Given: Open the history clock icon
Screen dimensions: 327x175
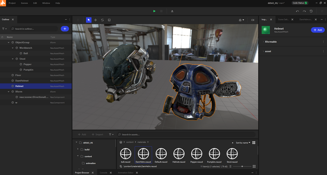Looking at the screenshot, I should click(x=311, y=11).
